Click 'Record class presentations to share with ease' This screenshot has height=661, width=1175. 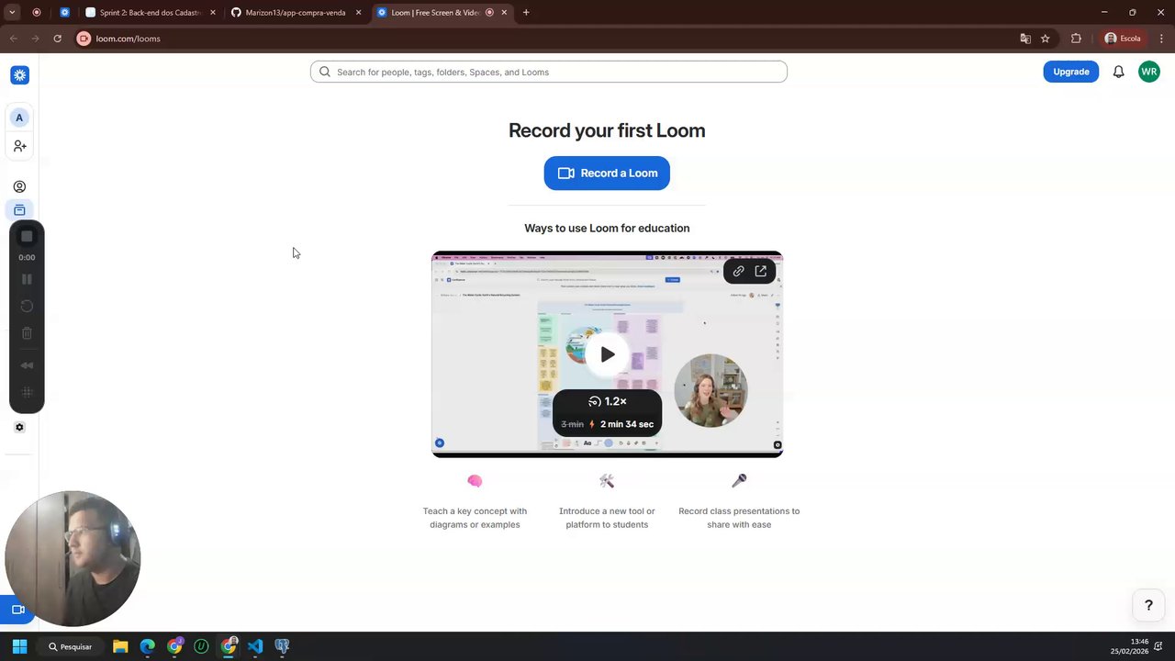pos(739,518)
